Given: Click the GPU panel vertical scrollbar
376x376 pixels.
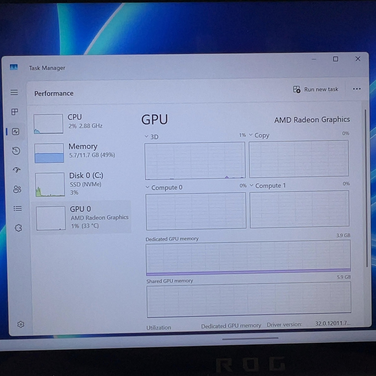Looking at the screenshot, I should point(366,188).
